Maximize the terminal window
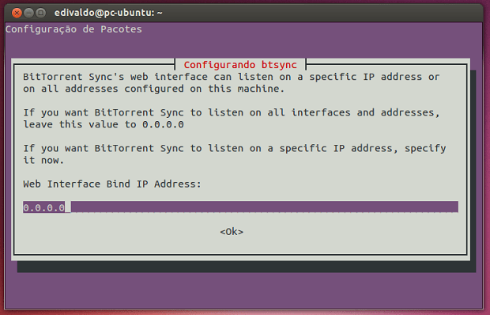The height and width of the screenshot is (315, 490). (x=40, y=13)
